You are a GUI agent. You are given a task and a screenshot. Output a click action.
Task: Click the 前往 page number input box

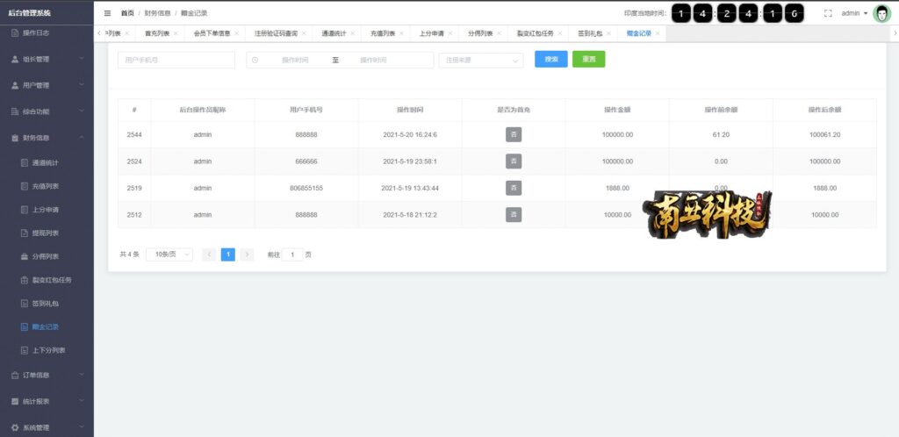coord(292,254)
